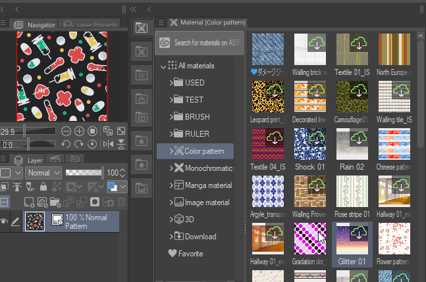Toggle set as reference layer lighthouse icon
The image size is (426, 282).
pos(17,187)
